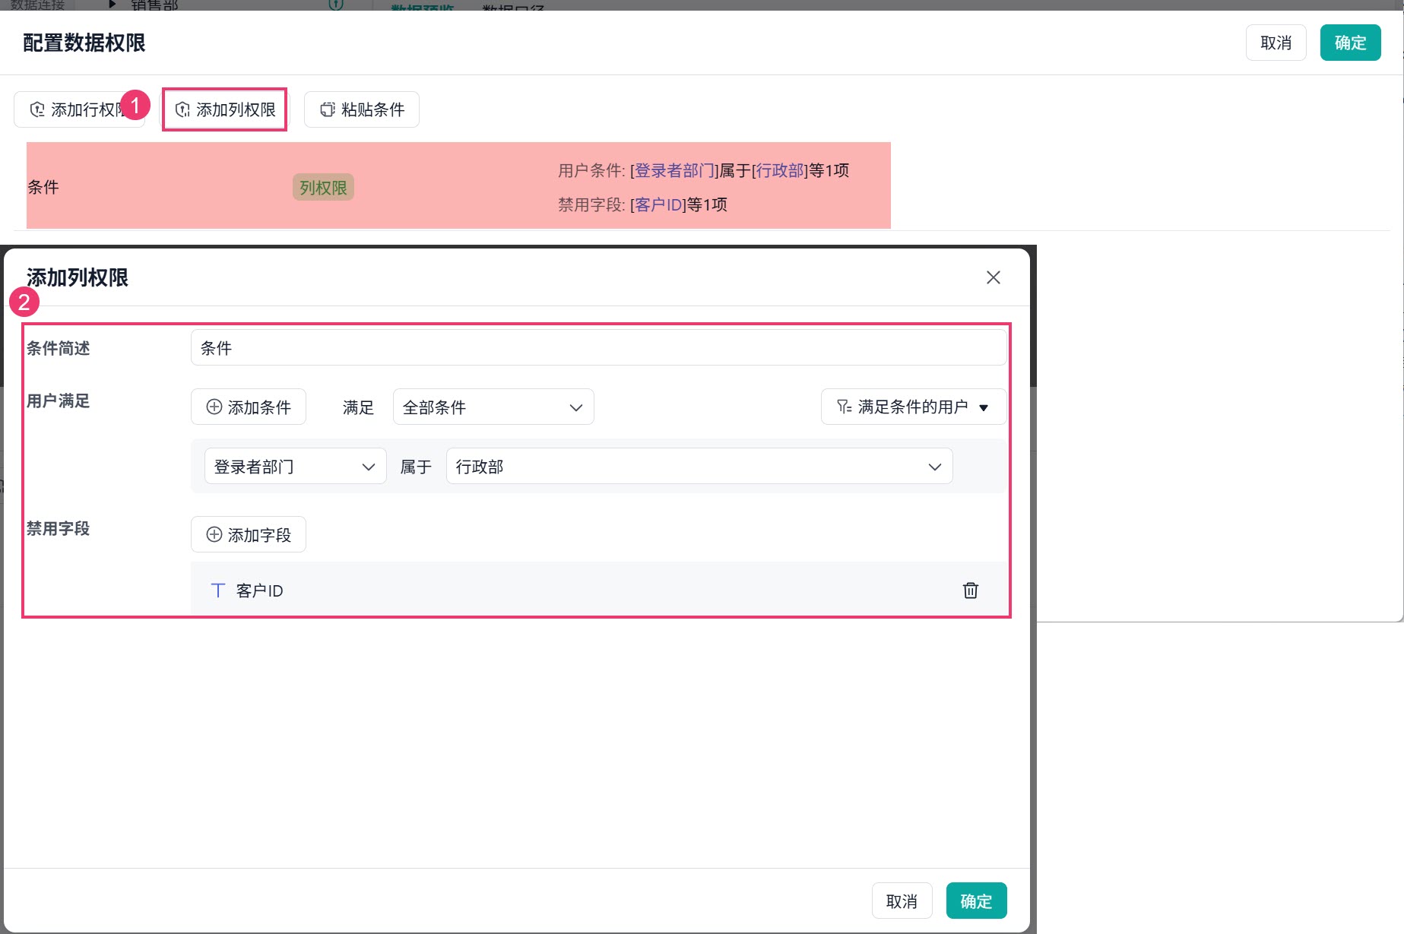Click the plus icon on 添加条件

(214, 407)
